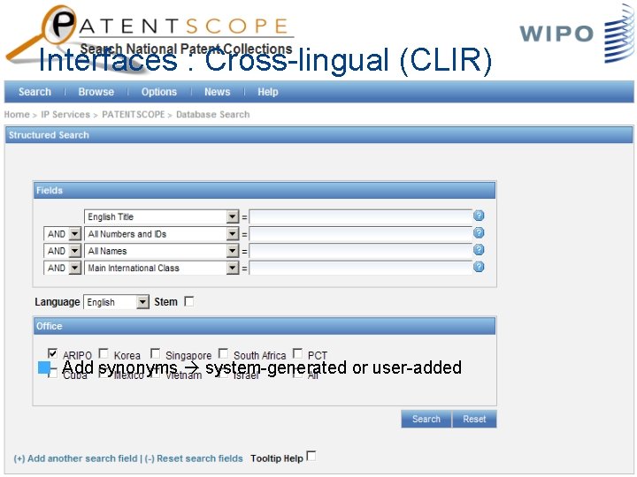Click into the English Title text input
Screen dimensions: 637x477
[x=360, y=216]
